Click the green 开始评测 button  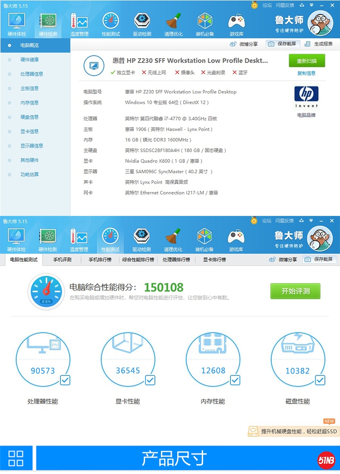[295, 291]
